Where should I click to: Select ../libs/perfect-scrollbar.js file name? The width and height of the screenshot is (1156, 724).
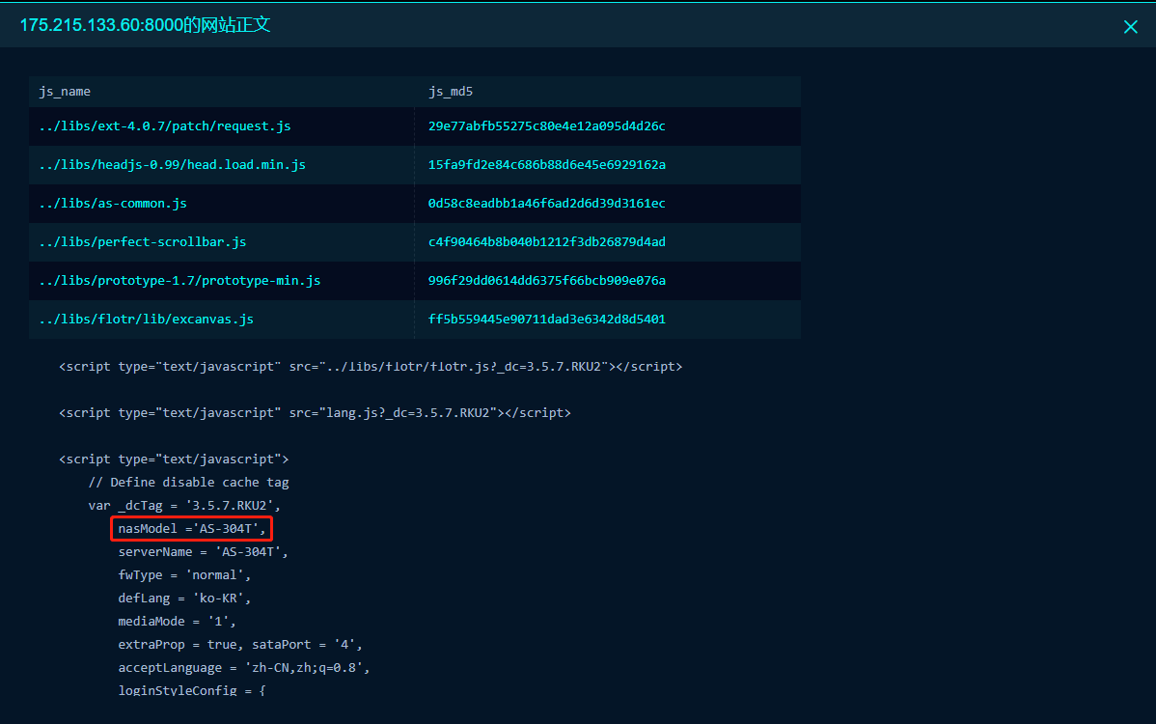tap(142, 242)
